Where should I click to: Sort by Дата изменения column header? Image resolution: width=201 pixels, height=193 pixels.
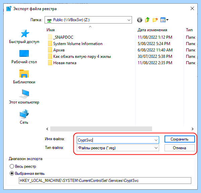click(x=152, y=30)
